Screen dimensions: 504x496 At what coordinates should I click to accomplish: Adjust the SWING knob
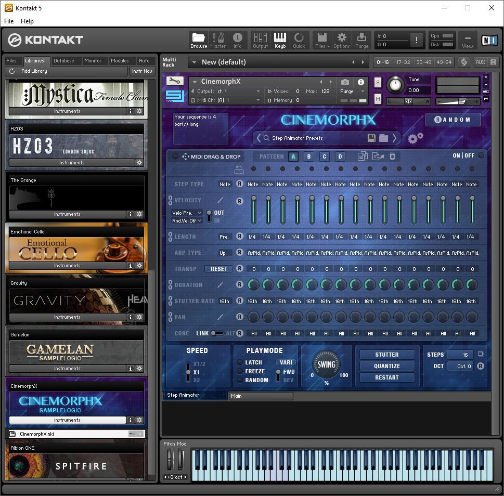point(326,364)
